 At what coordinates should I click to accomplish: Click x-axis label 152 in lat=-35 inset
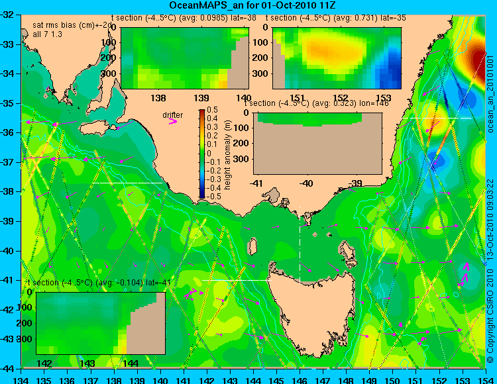point(341,98)
